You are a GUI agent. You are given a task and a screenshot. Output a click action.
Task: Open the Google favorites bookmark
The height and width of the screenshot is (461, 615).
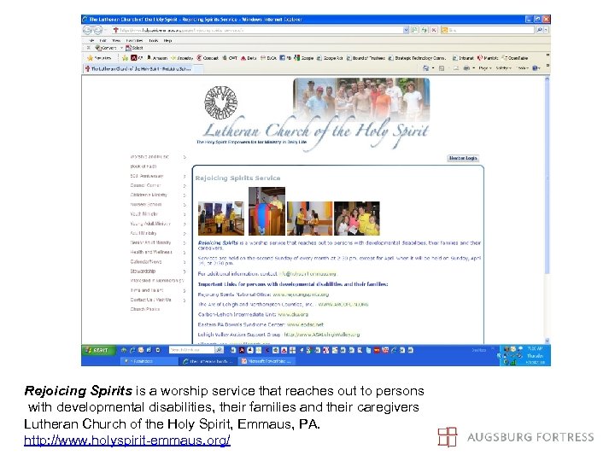tap(303, 58)
